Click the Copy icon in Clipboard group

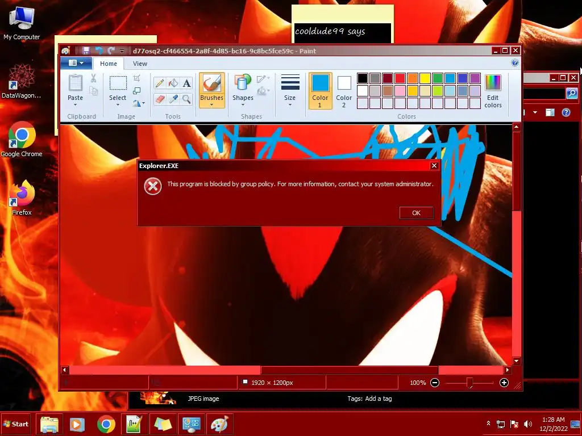[x=93, y=91]
